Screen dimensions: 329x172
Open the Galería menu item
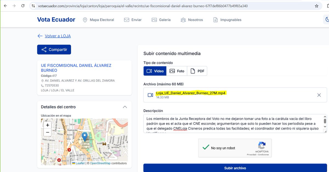161,20
